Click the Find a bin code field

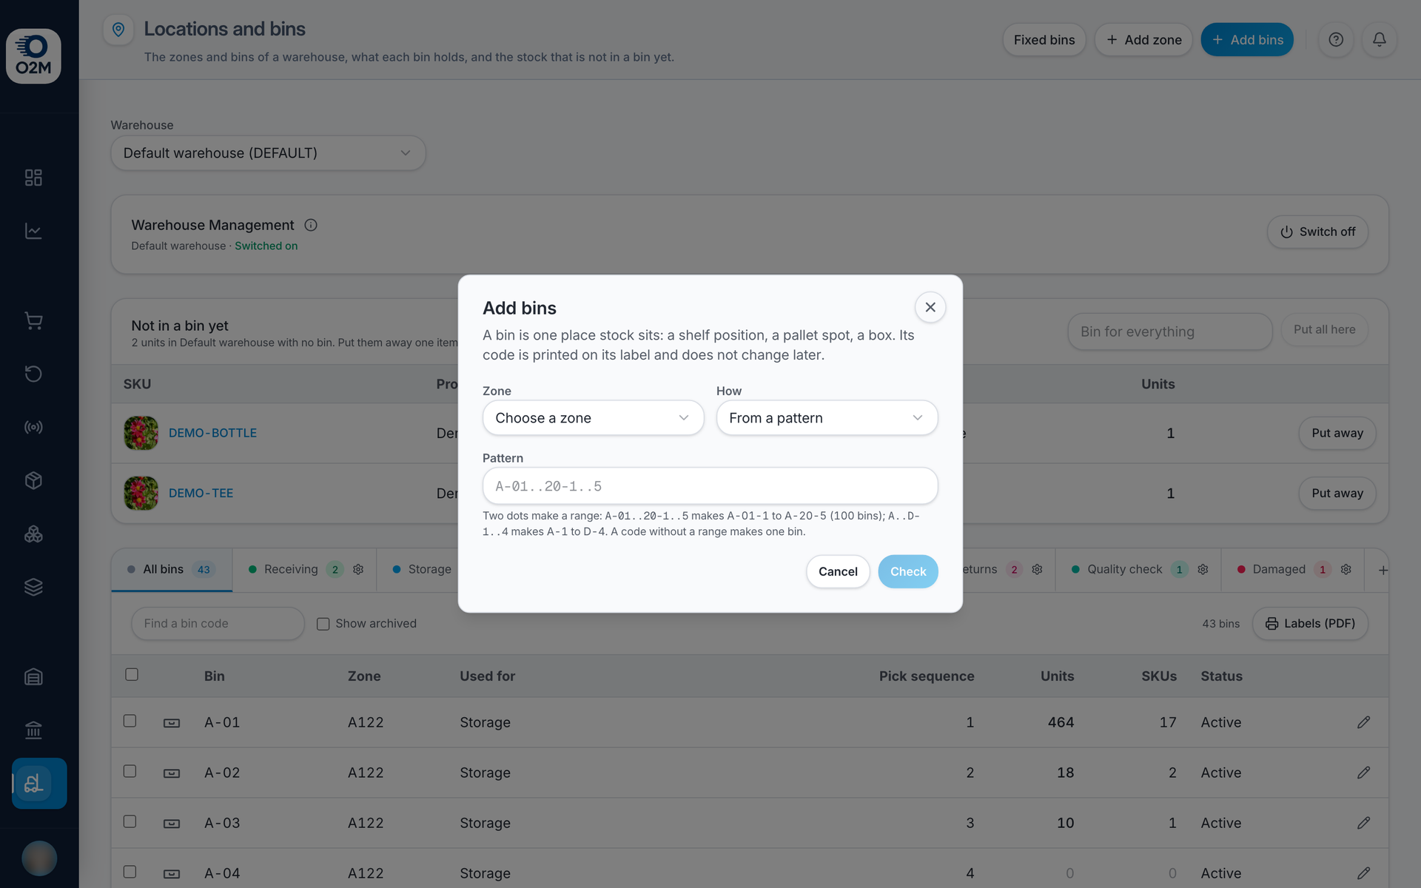pyautogui.click(x=218, y=624)
